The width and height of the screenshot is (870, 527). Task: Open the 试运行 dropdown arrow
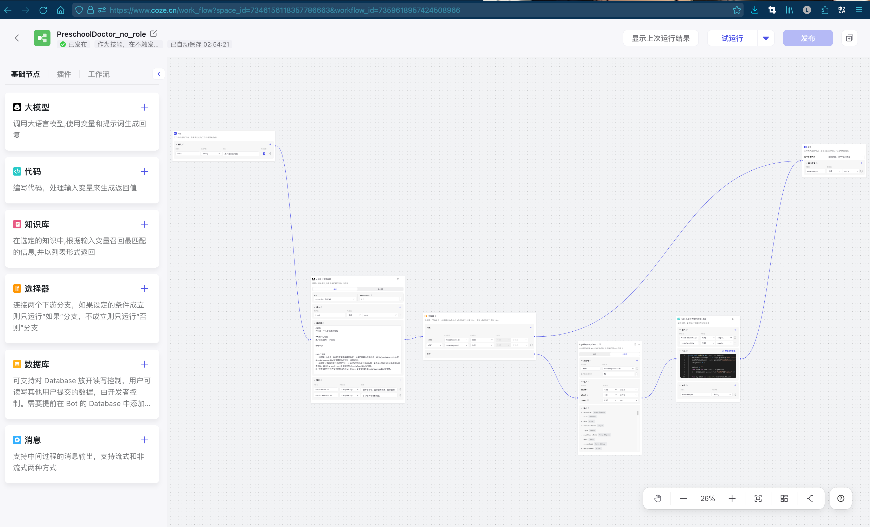(765, 38)
